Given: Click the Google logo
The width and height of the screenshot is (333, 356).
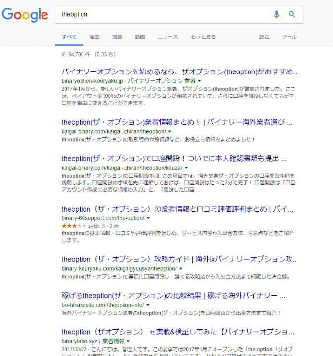Looking at the screenshot, I should coord(25,15).
